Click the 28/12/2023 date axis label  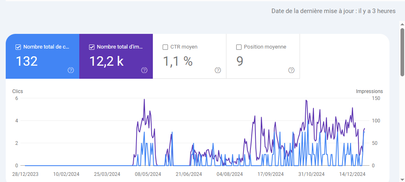(25, 174)
